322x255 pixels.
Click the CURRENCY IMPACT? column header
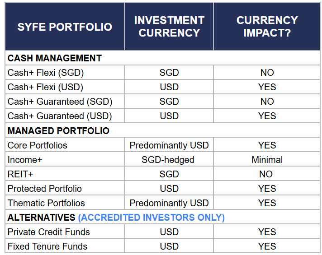(x=267, y=27)
